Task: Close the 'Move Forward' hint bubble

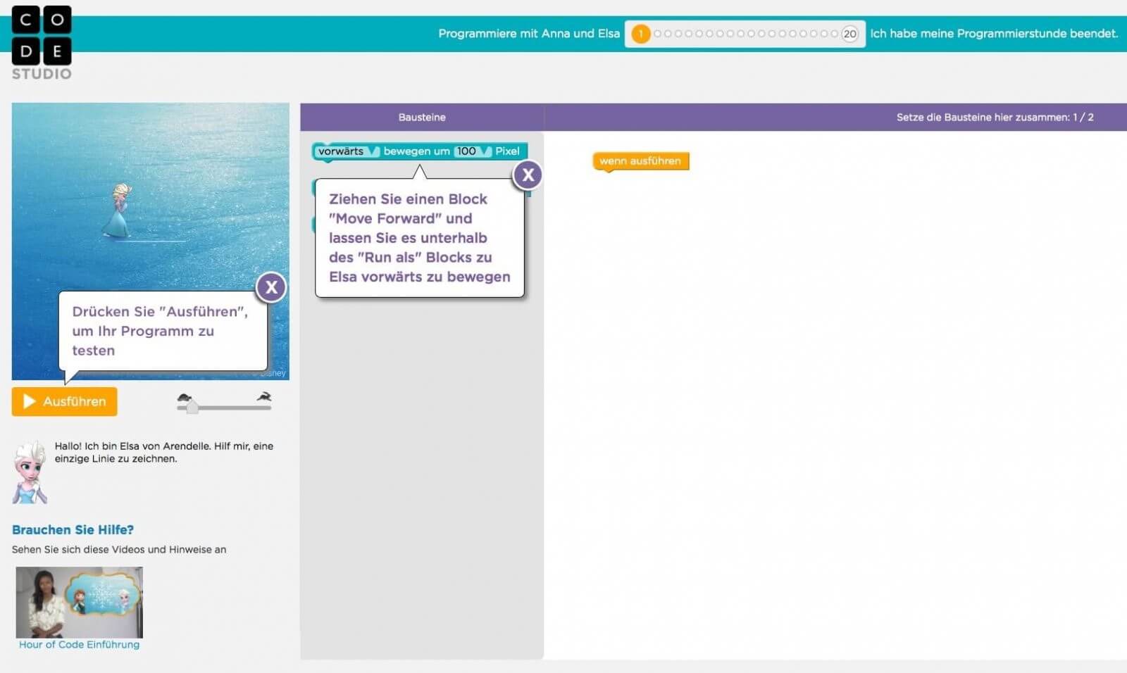Action: tap(528, 175)
